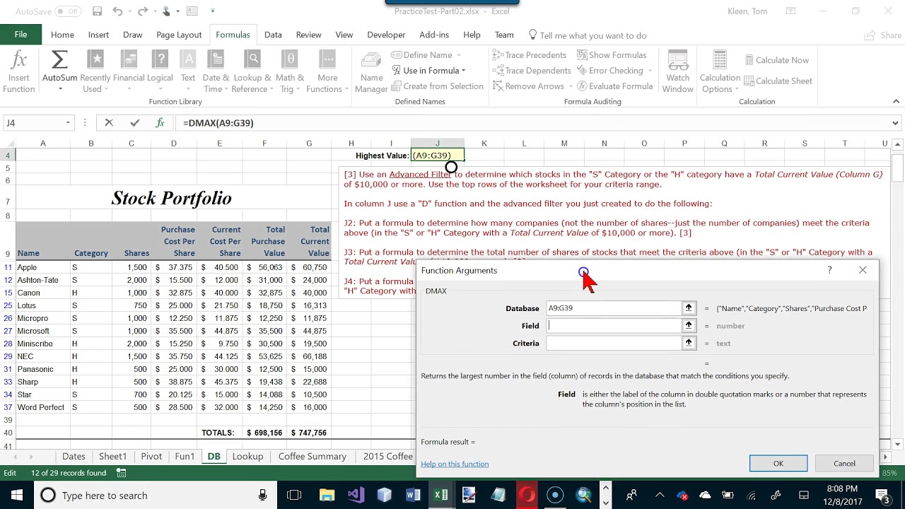Select cell containing Apple

42,267
